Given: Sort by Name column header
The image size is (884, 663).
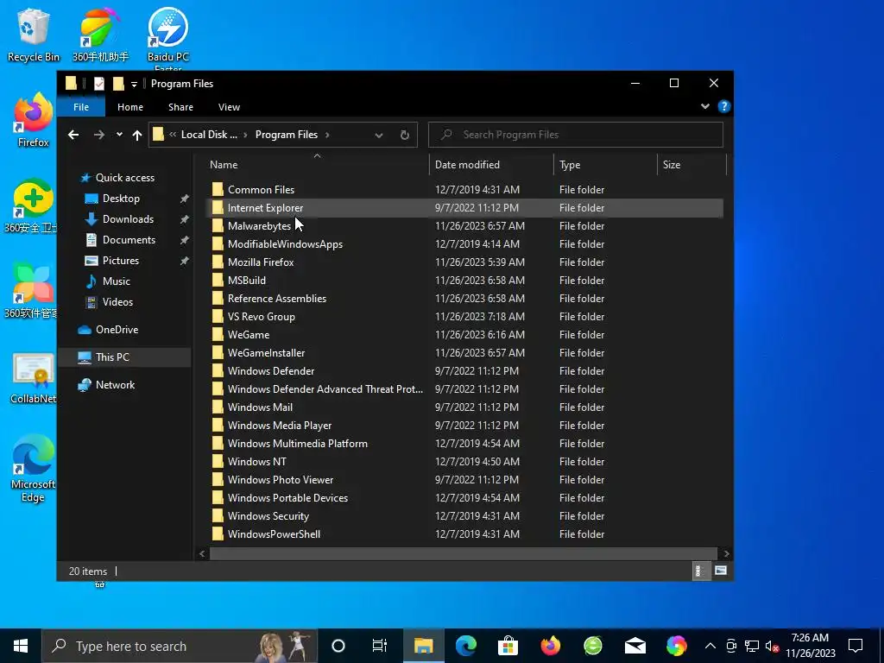Looking at the screenshot, I should (316, 165).
